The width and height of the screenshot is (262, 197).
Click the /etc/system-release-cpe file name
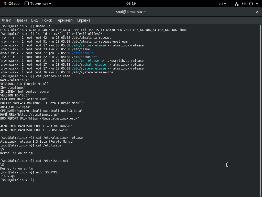coord(93,72)
